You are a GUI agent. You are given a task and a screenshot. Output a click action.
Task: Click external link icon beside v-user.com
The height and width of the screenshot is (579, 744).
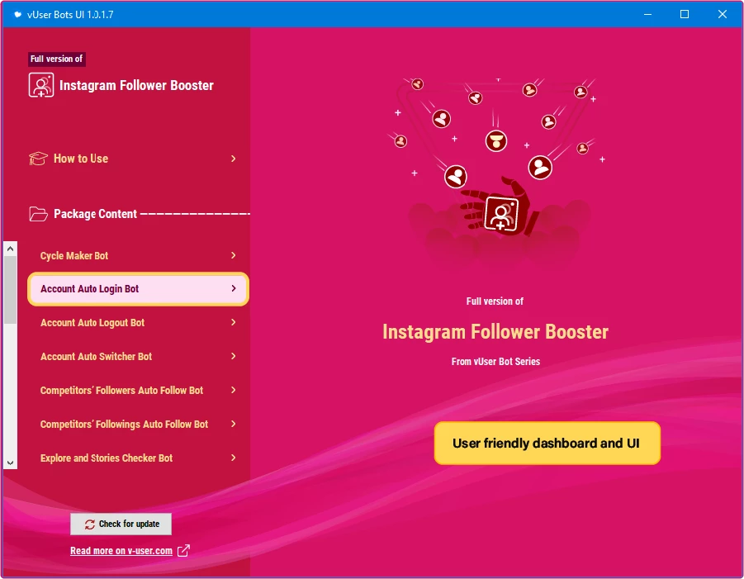click(x=183, y=551)
